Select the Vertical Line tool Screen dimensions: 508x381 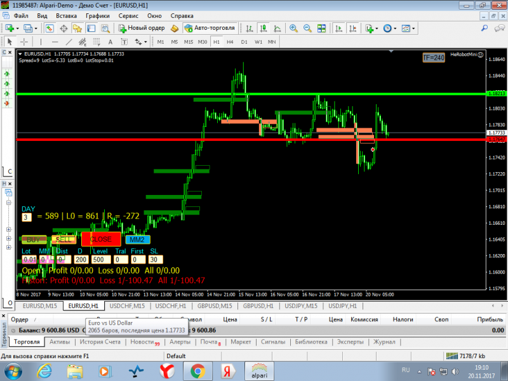click(41, 42)
